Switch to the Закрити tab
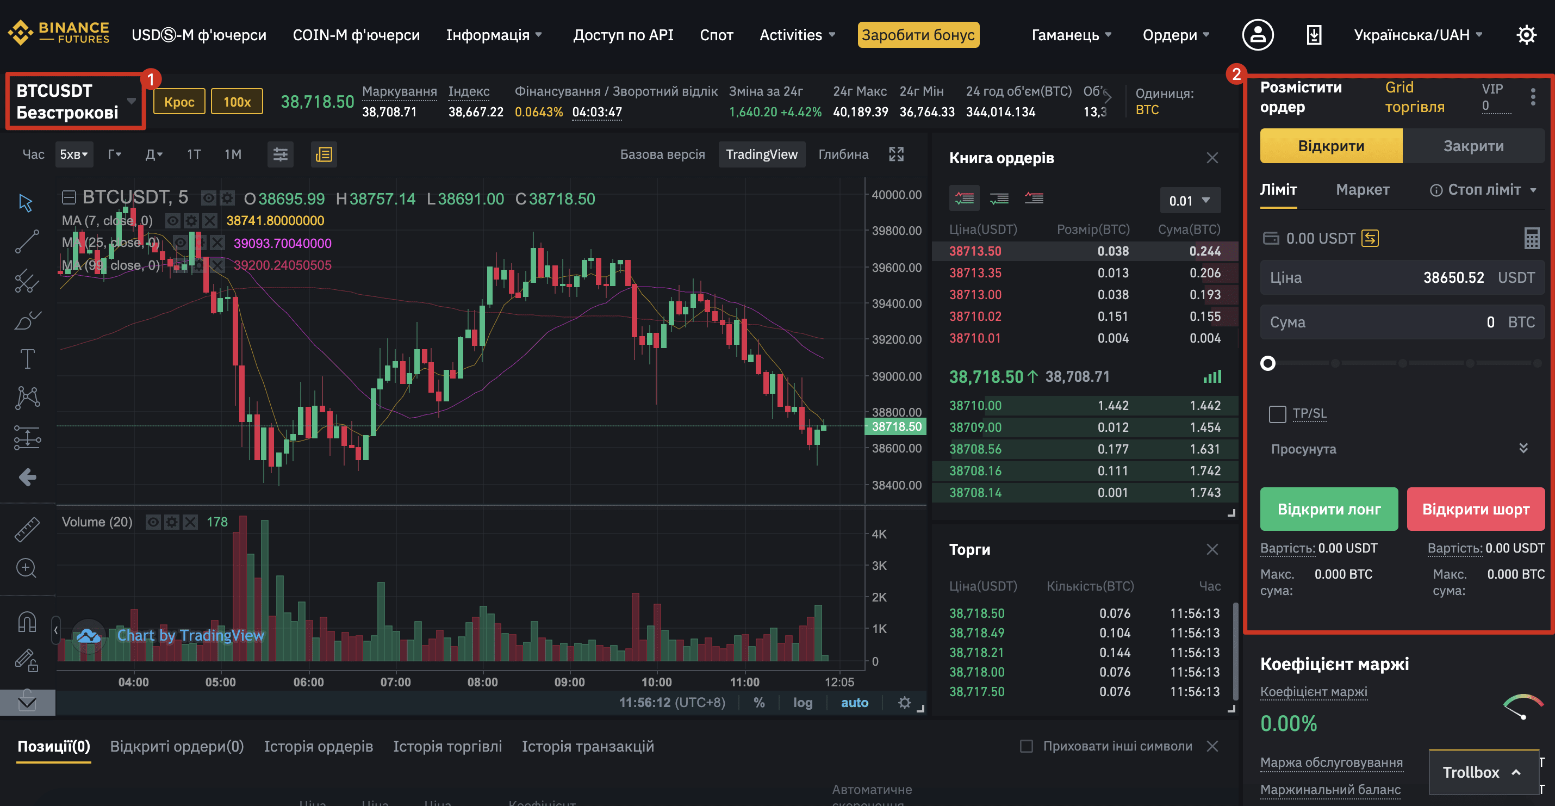 pos(1473,146)
